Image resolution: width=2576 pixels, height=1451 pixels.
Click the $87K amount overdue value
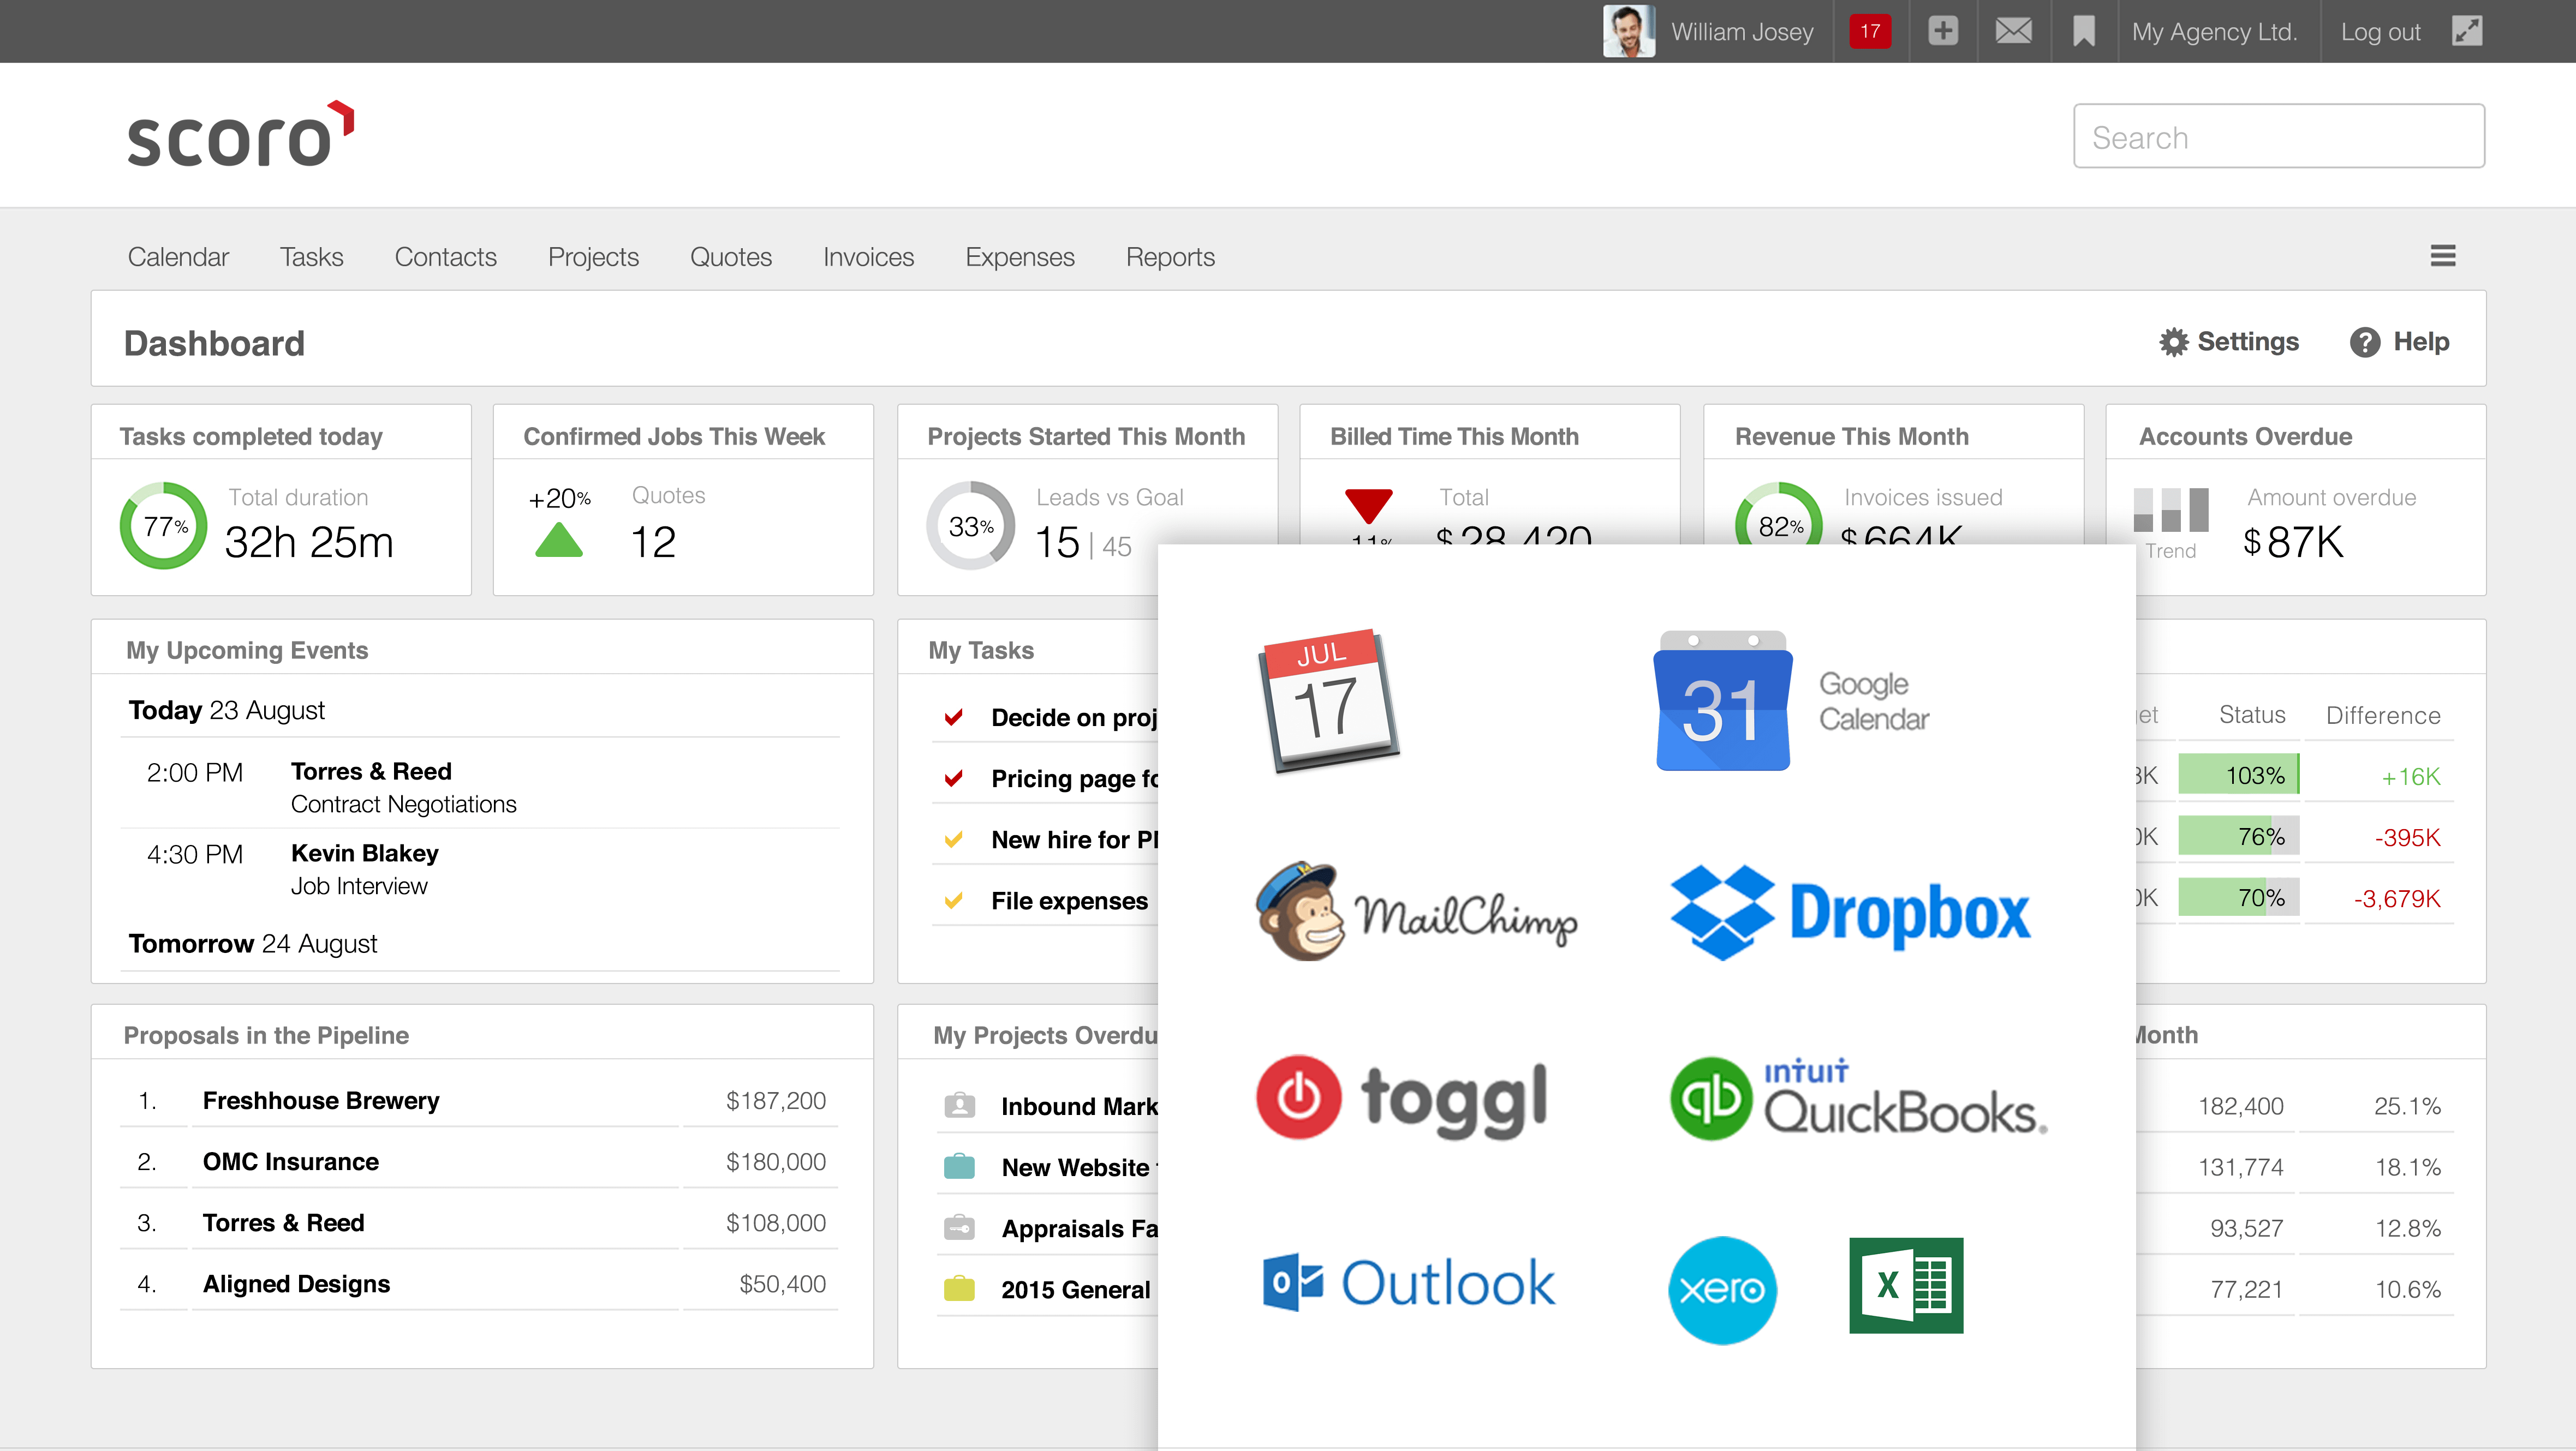tap(2293, 542)
